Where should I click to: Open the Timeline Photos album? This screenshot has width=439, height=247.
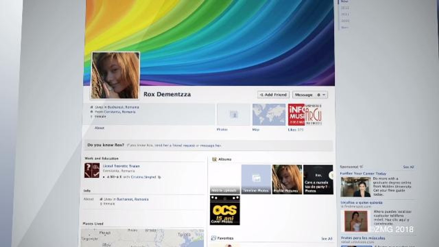point(256,179)
